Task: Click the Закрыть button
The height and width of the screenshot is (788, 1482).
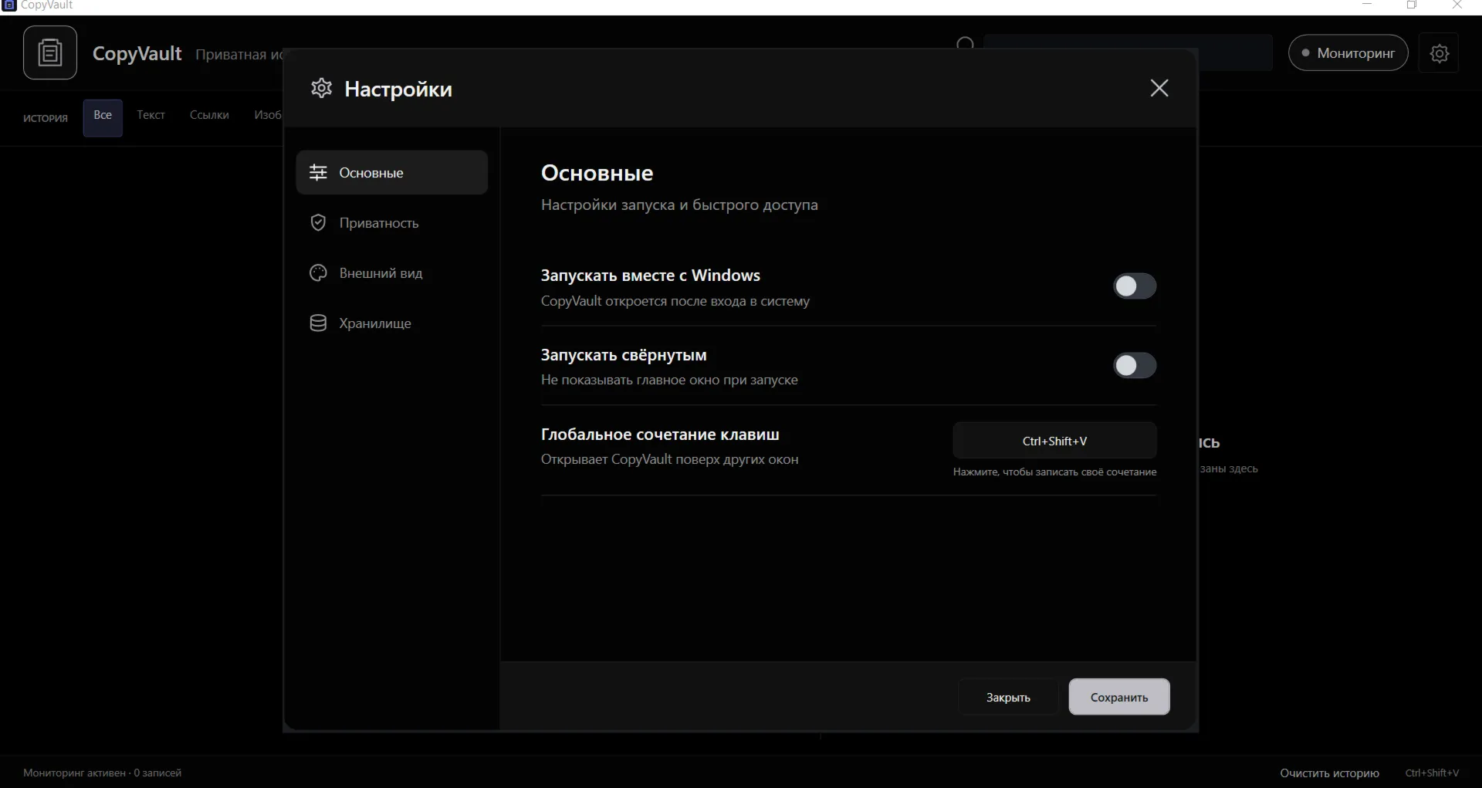Action: (x=1008, y=697)
